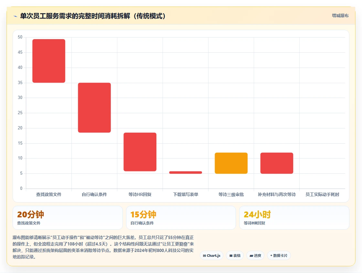Select the 表格 tag
The height and width of the screenshot is (273, 362).
tap(235, 256)
